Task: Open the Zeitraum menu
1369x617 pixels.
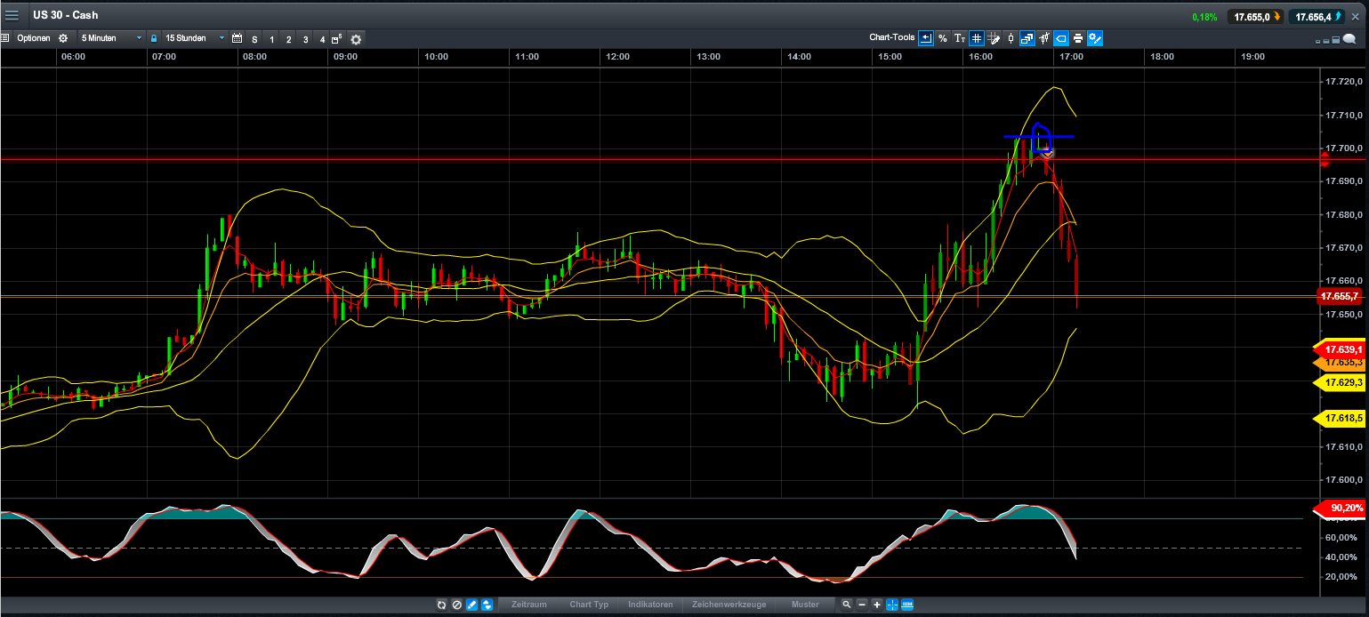Action: 529,605
